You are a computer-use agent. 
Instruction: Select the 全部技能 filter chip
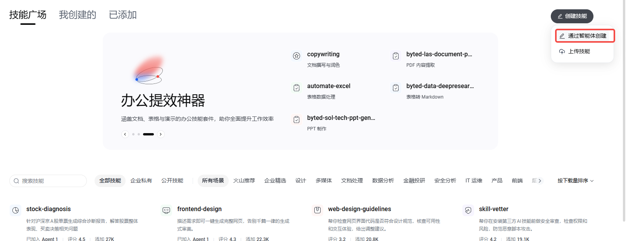(110, 181)
